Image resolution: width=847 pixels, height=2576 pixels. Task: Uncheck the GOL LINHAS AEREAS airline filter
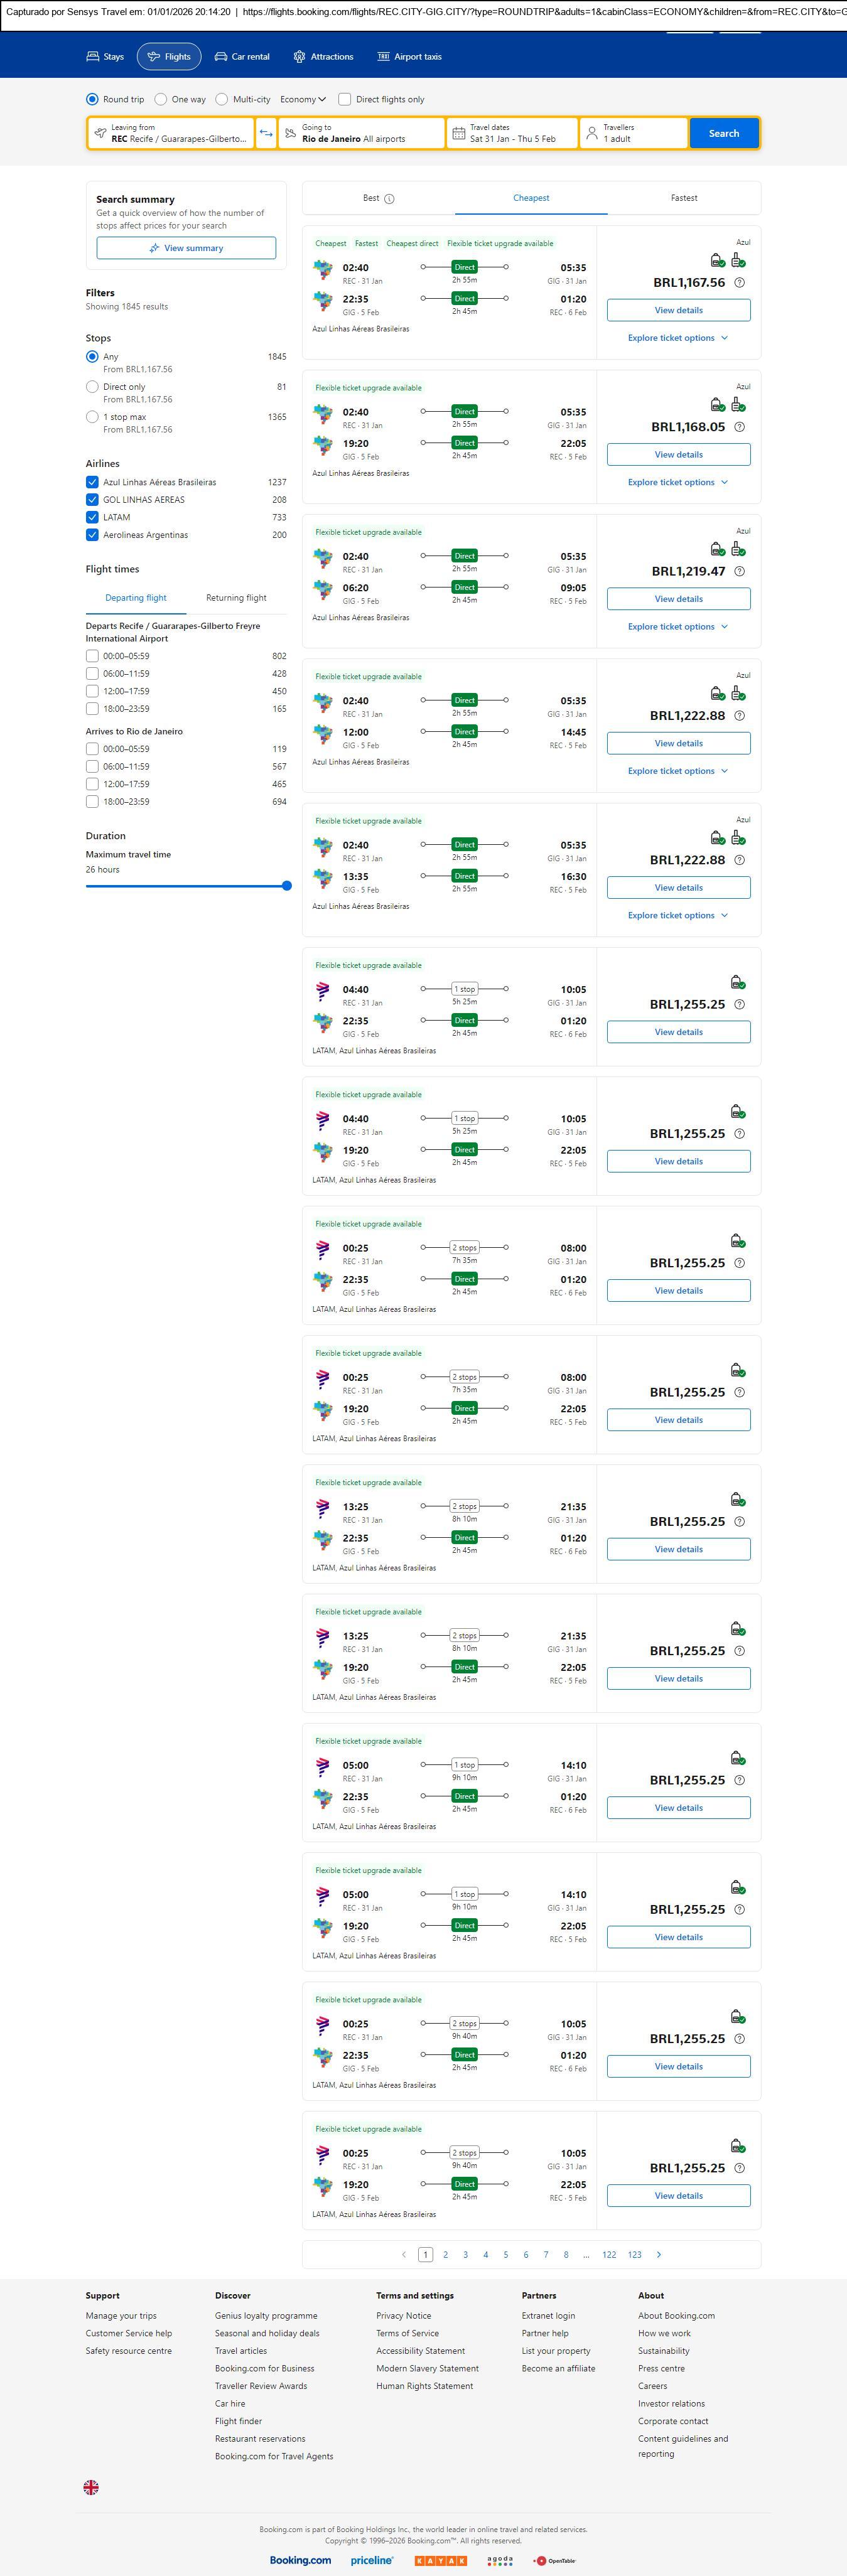[x=92, y=500]
